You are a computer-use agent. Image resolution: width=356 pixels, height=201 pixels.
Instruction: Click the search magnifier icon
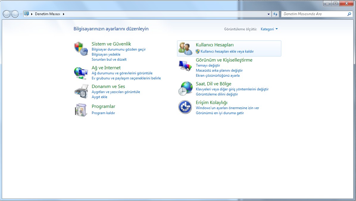349,14
